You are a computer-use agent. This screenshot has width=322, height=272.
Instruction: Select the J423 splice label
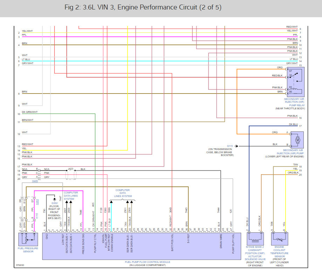click(x=70, y=169)
